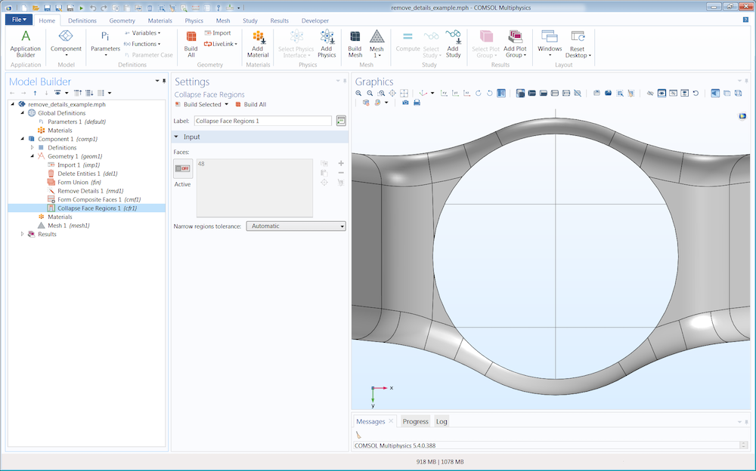The width and height of the screenshot is (756, 471).
Task: Toggle the highlighted eye icon in Graphics toolbar
Action: click(662, 94)
